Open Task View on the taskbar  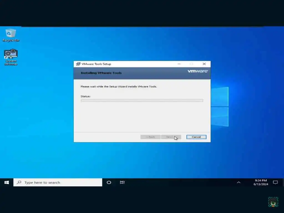[122, 182]
